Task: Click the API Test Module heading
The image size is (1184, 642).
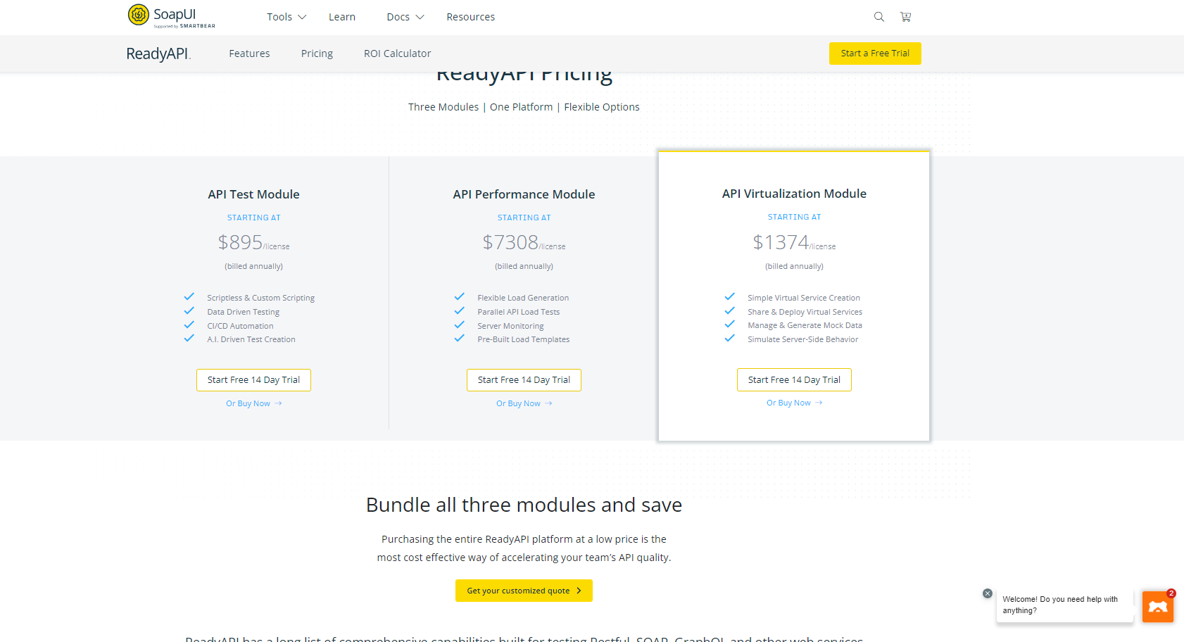Action: pos(253,194)
